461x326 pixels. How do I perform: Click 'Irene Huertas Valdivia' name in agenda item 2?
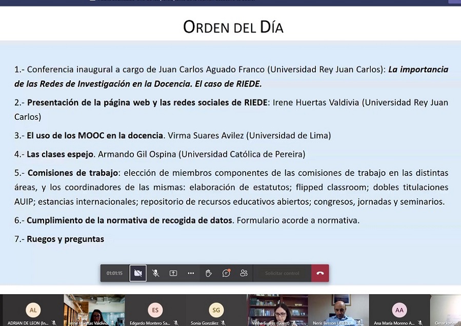coord(316,102)
